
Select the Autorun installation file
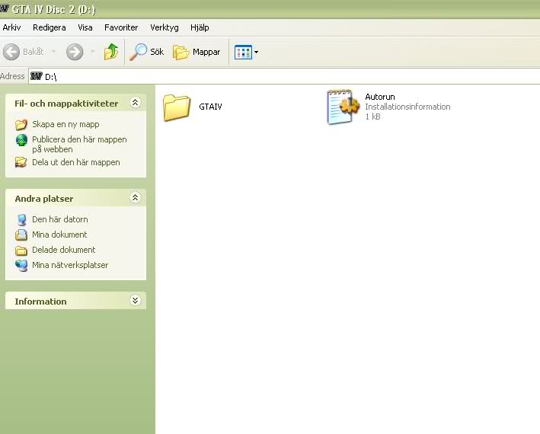pyautogui.click(x=344, y=107)
